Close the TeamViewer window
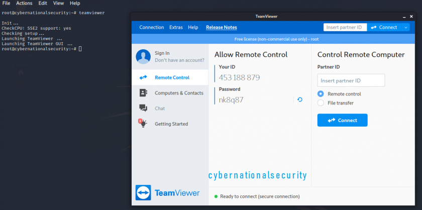This screenshot has height=210, width=422. click(411, 17)
